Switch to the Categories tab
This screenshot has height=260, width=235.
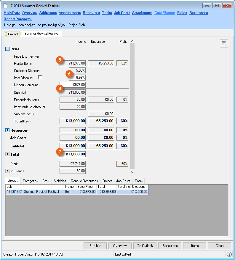[30, 181]
